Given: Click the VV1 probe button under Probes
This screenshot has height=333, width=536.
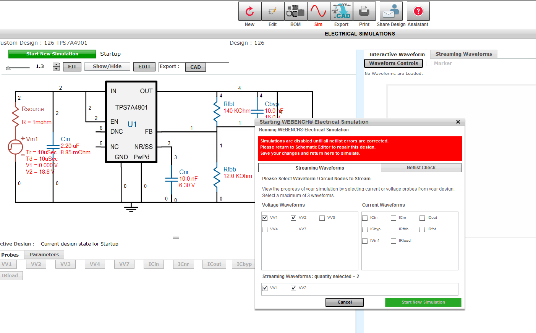Looking at the screenshot, I should click(x=8, y=264).
